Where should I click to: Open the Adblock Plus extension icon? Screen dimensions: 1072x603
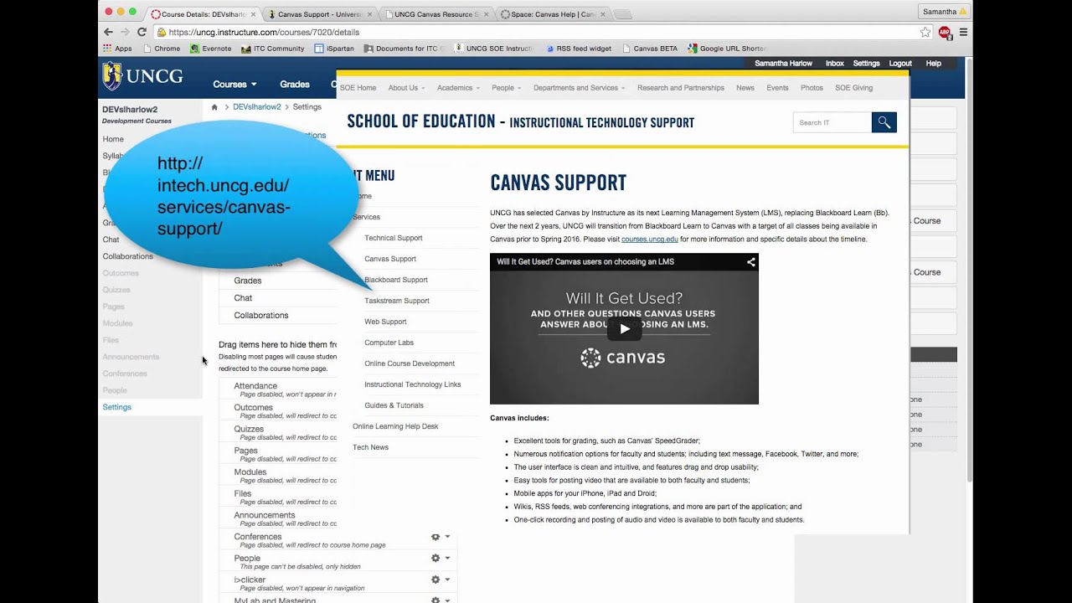[945, 32]
